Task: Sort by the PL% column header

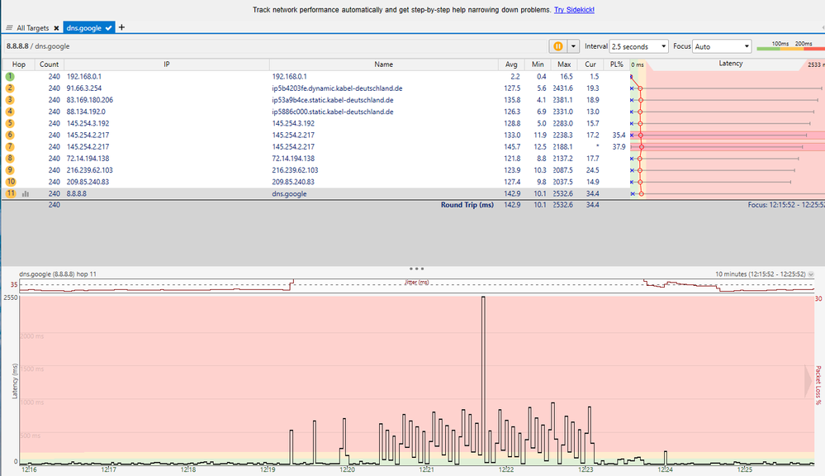Action: [614, 64]
